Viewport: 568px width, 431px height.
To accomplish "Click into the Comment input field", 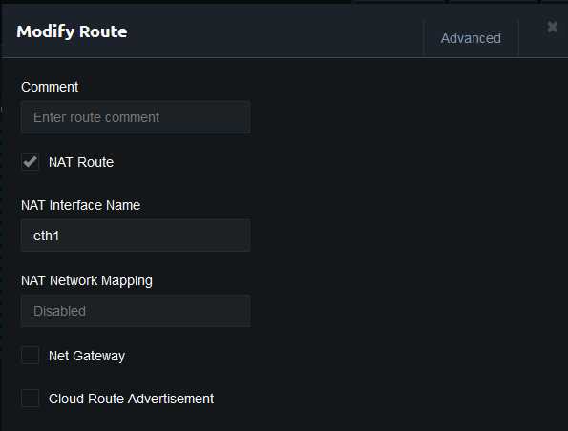I will (x=136, y=117).
